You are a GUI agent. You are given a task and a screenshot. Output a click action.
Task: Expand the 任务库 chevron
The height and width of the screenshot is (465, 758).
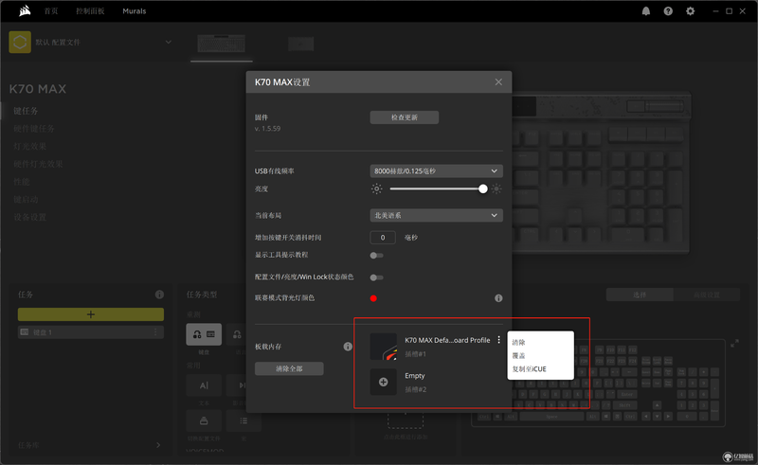(158, 445)
